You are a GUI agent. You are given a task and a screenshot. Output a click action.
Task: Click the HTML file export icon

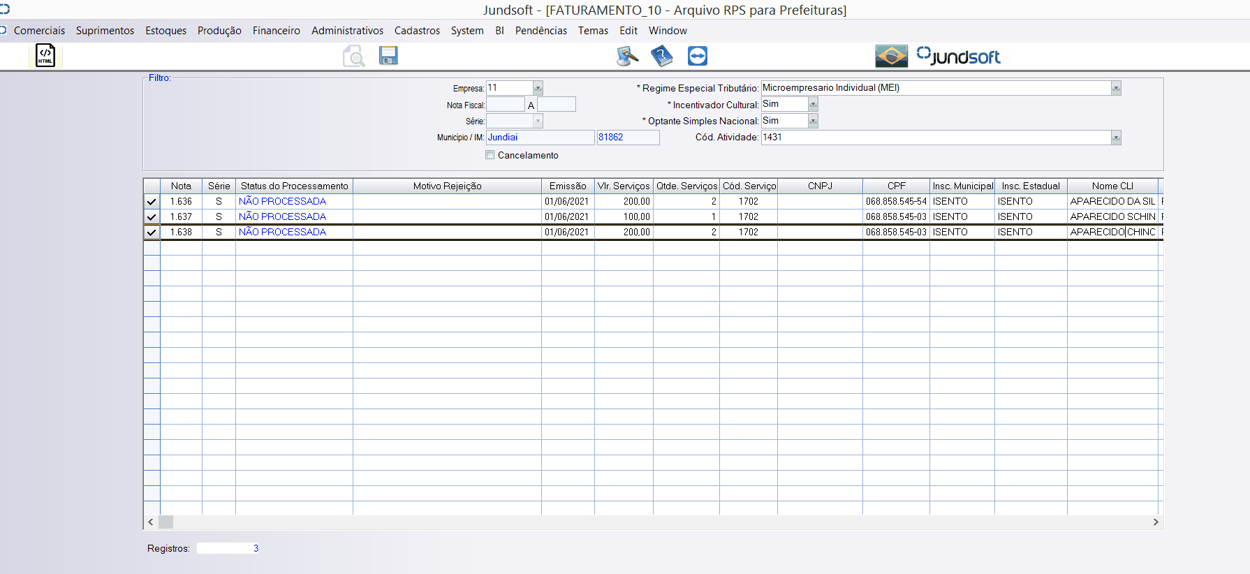[45, 55]
